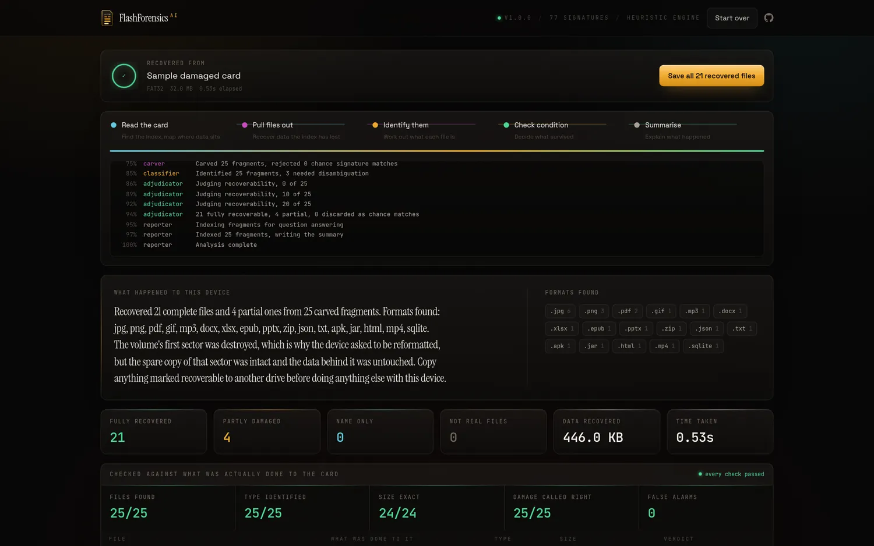This screenshot has height=546, width=874.
Task: Click the .mp3 format chip
Action: 695,311
